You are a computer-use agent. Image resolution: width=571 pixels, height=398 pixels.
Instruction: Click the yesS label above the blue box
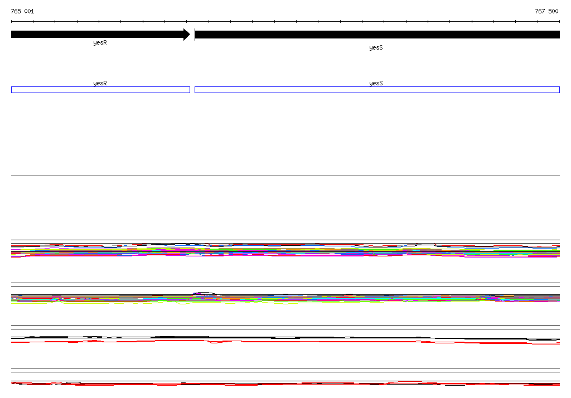pyautogui.click(x=376, y=83)
